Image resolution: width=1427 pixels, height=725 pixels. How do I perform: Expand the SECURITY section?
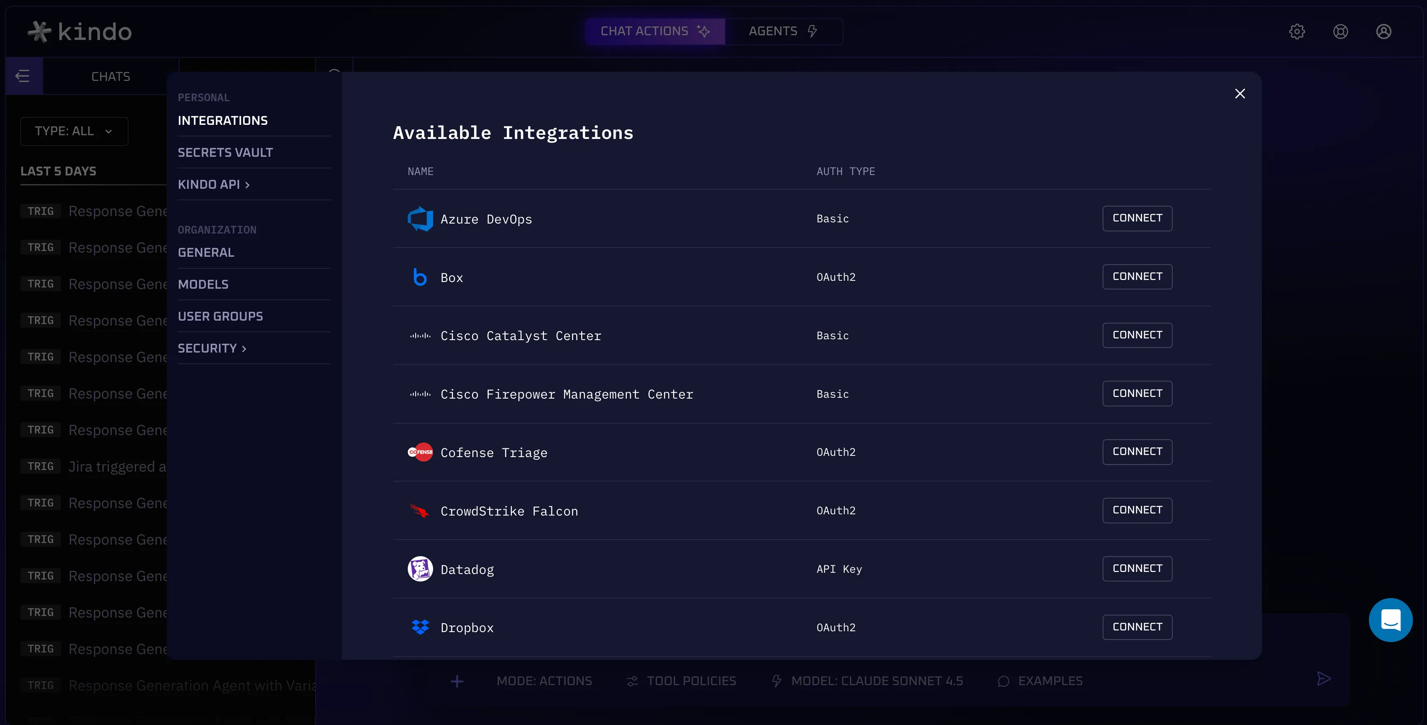212,348
